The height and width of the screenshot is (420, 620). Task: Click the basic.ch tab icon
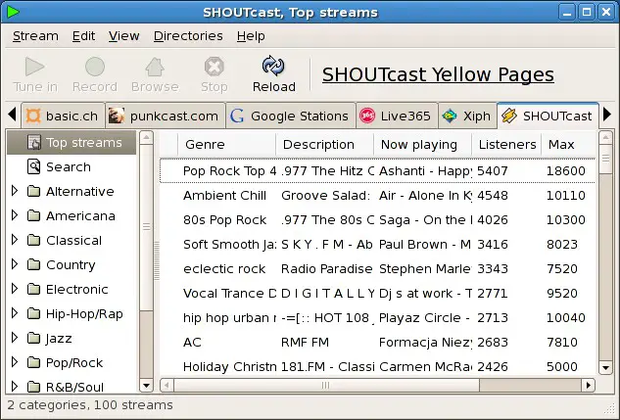click(33, 117)
